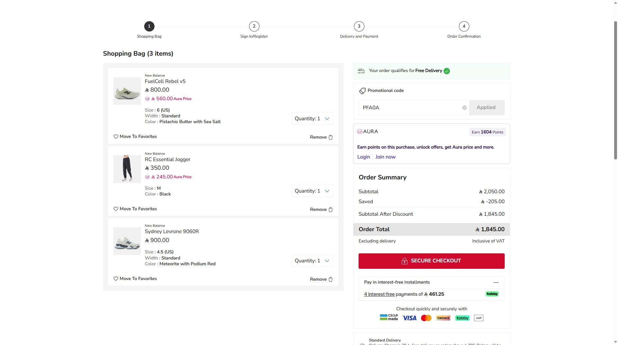618x345 pixels.
Task: Click the Sydney Levrone 9060R thumbnail
Action: 127,241
